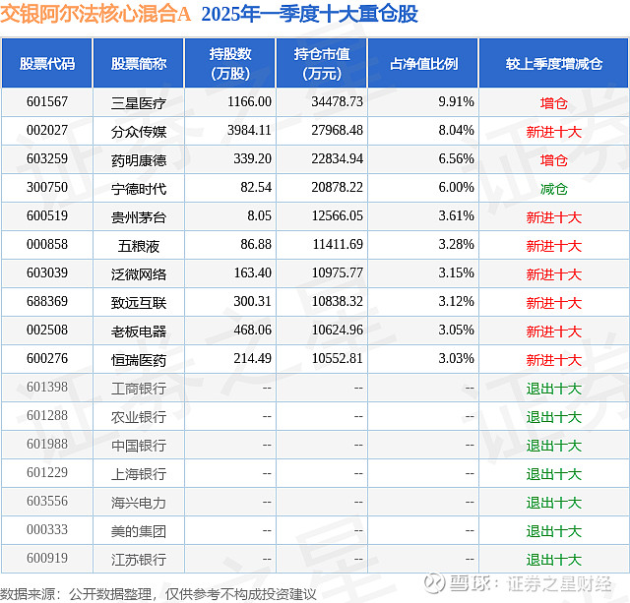
Task: Select the 三星医疗 stock name
Action: [x=139, y=103]
